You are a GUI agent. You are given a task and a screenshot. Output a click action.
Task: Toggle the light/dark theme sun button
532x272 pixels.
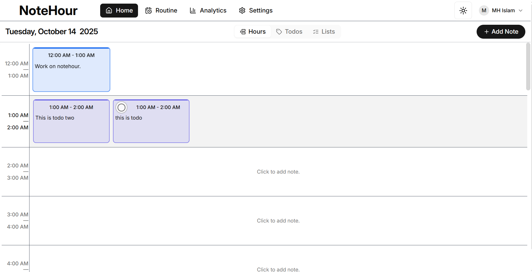coord(463,11)
